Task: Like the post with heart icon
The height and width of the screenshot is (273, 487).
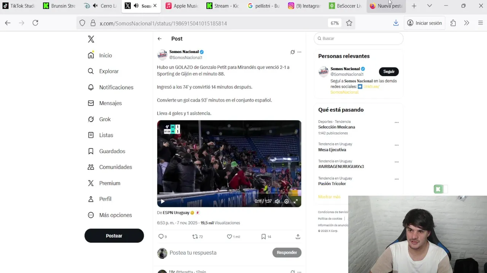Action: pos(229,237)
